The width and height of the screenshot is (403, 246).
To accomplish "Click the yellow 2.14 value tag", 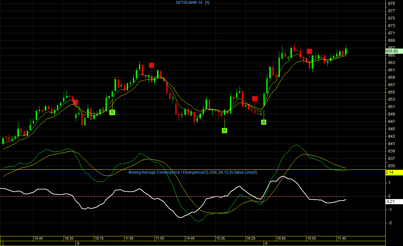I will 394,173.
